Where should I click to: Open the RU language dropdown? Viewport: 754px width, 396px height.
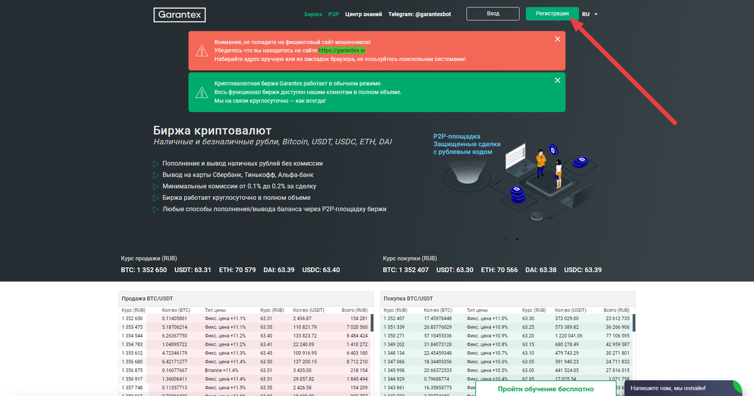(x=589, y=14)
